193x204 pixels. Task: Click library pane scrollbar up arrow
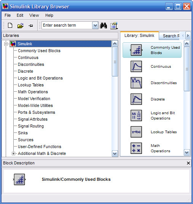point(187,44)
